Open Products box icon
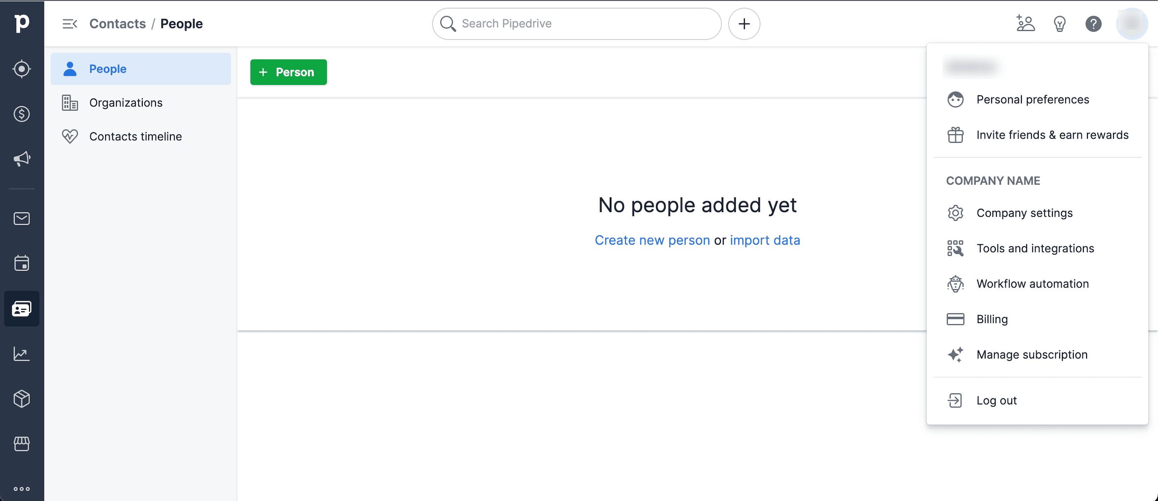 tap(21, 399)
